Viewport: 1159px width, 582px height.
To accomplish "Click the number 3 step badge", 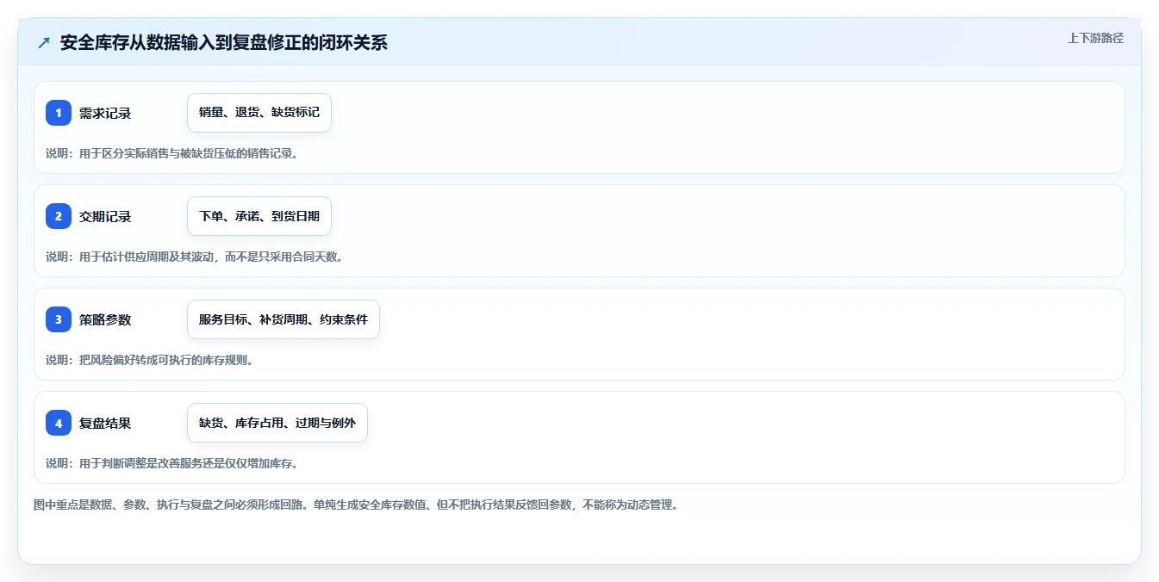I will [59, 319].
